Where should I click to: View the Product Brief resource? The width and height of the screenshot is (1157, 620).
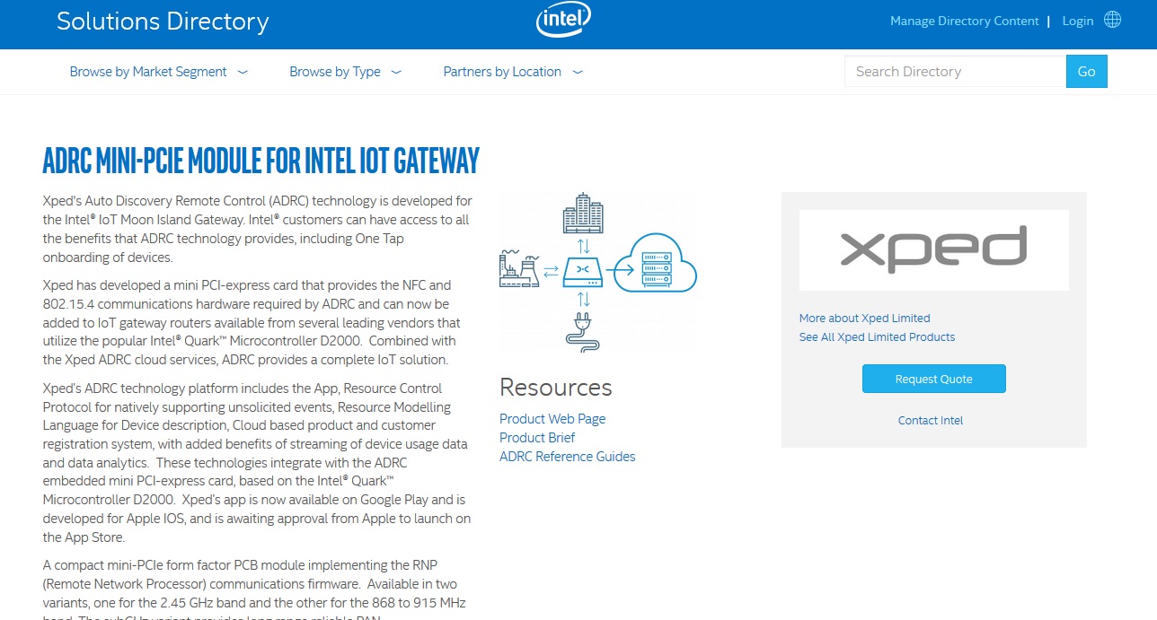pyautogui.click(x=536, y=437)
